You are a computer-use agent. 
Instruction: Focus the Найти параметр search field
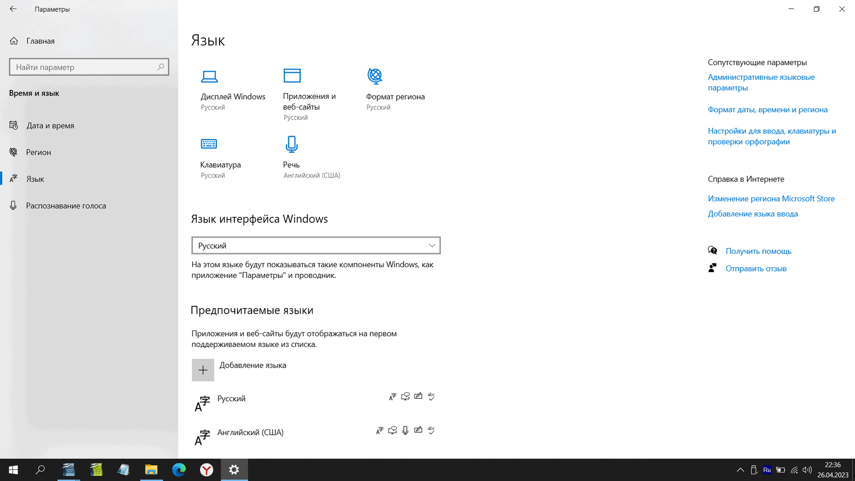(83, 67)
